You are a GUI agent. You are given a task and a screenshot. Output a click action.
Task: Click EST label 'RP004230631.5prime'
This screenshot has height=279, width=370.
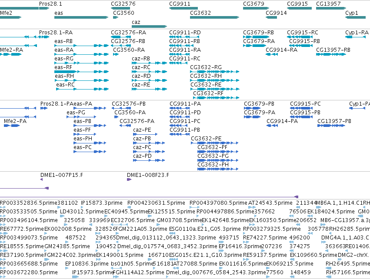click(x=156, y=203)
